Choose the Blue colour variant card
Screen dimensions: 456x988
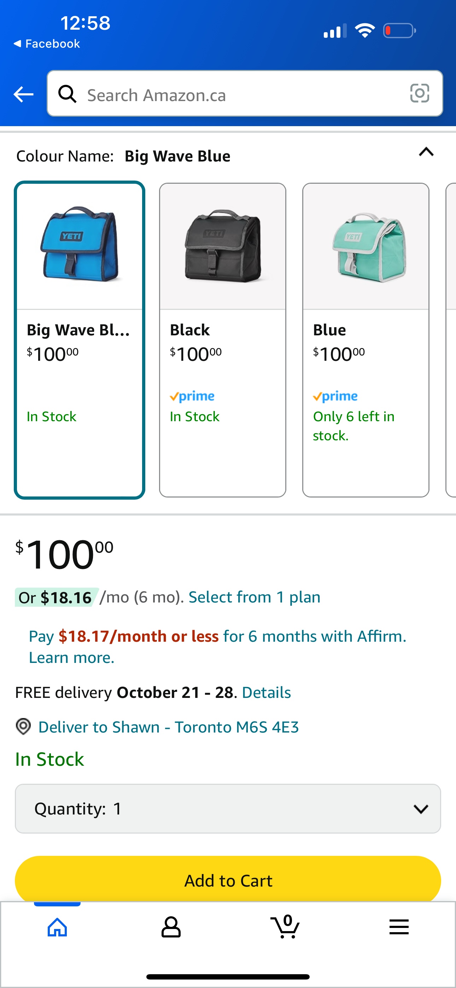[366, 340]
